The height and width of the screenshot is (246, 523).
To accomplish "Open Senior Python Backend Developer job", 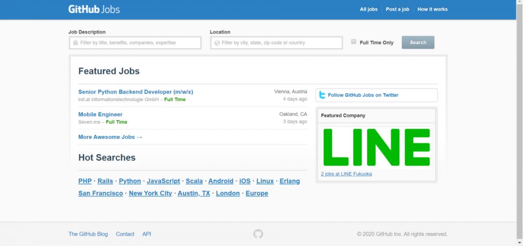I will [x=136, y=92].
